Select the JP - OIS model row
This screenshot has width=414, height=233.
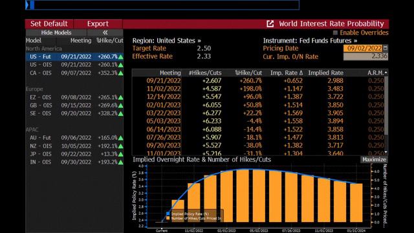[x=74, y=154]
